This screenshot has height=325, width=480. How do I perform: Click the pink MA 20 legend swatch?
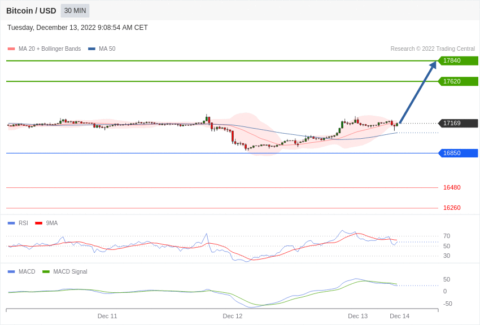[x=11, y=49]
